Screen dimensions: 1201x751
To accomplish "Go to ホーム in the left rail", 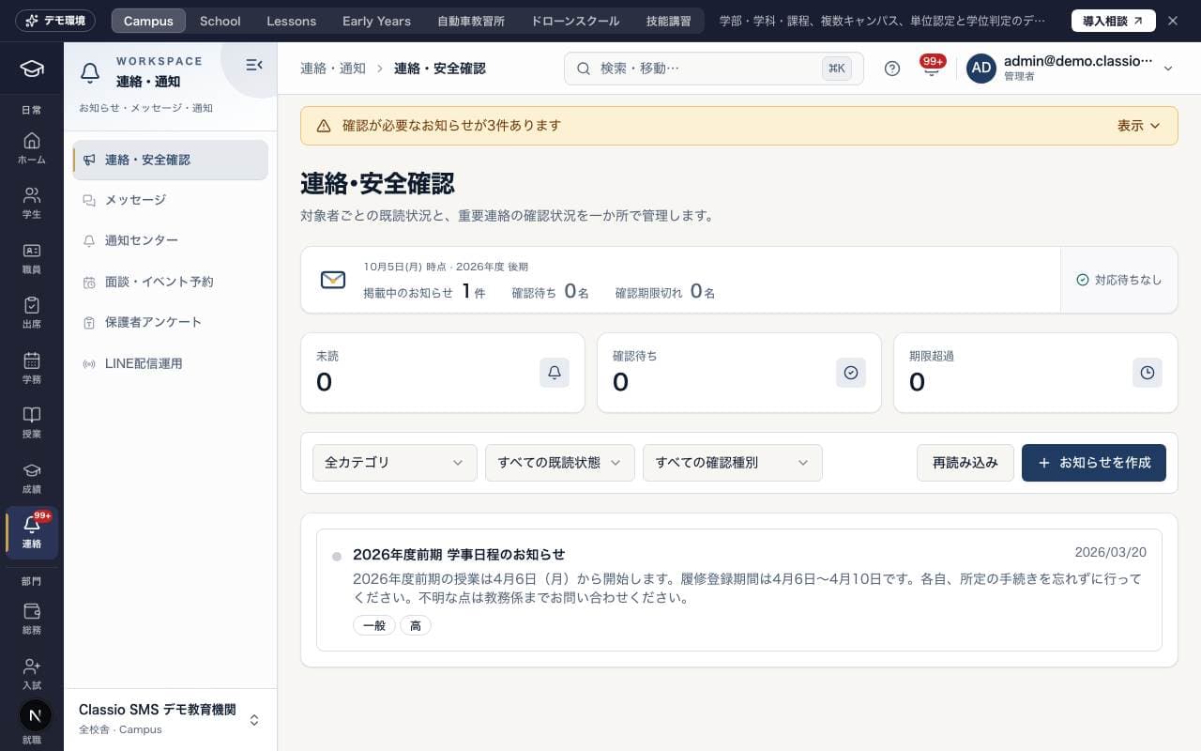I will point(32,148).
